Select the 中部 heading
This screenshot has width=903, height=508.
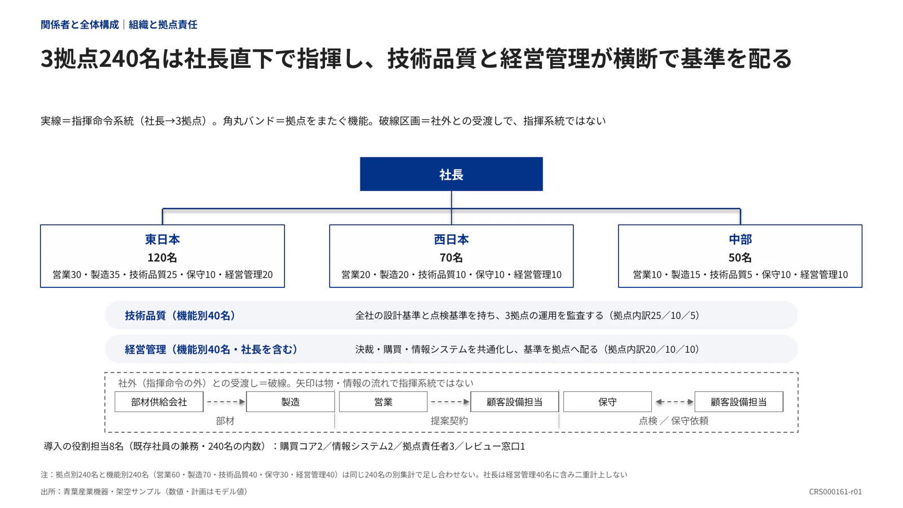tap(740, 239)
